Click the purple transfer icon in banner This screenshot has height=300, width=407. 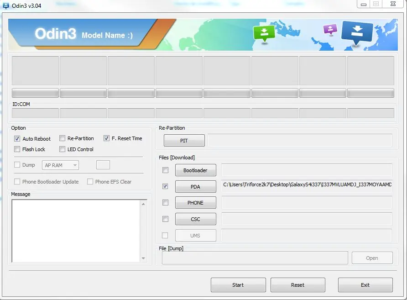pyautogui.click(x=330, y=29)
